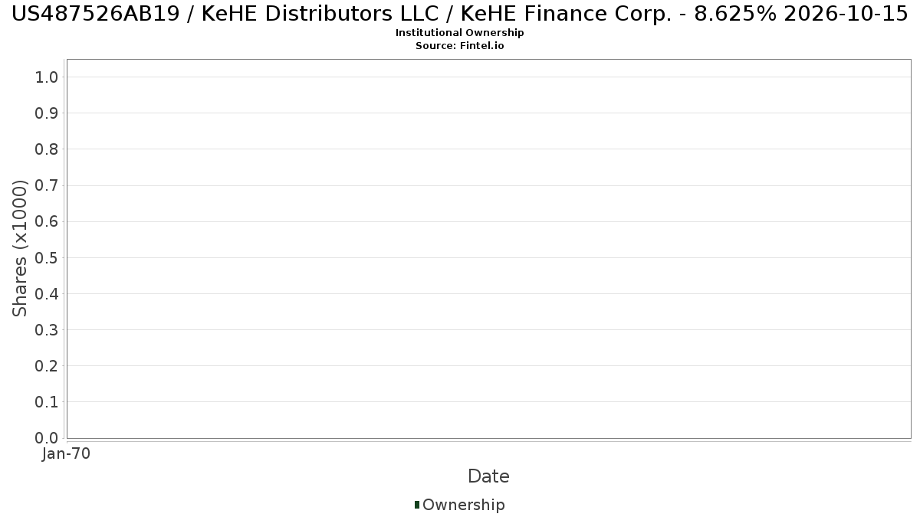Click the 0.6 y-axis tick label
This screenshot has width=920, height=517.
[x=47, y=221]
